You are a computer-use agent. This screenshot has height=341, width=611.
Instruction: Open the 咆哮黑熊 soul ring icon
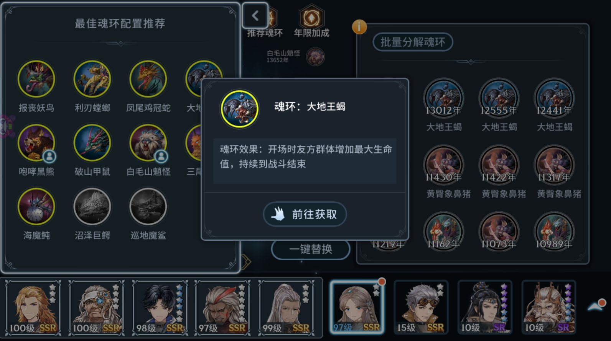coord(36,143)
